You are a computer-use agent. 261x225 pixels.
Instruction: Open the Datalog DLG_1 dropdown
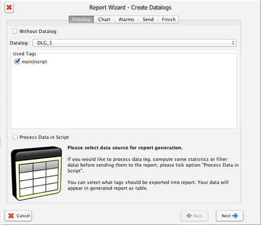[x=134, y=43]
